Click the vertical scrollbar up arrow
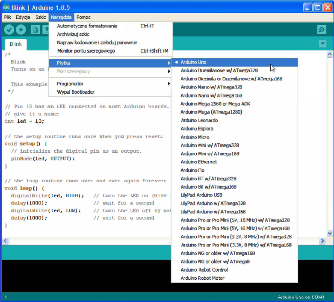Viewport: 334px width, 302px height. [x=330, y=54]
